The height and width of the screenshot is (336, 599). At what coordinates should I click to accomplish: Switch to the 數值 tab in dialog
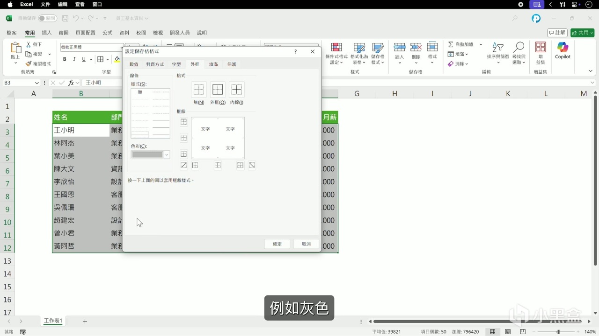point(134,64)
